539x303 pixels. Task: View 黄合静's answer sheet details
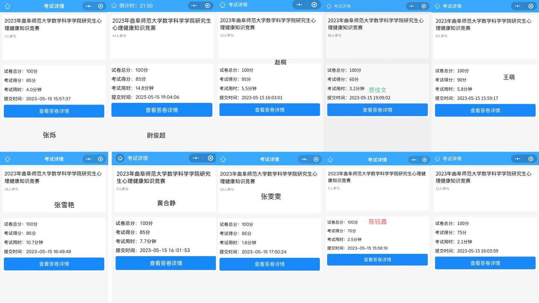pyautogui.click(x=165, y=264)
